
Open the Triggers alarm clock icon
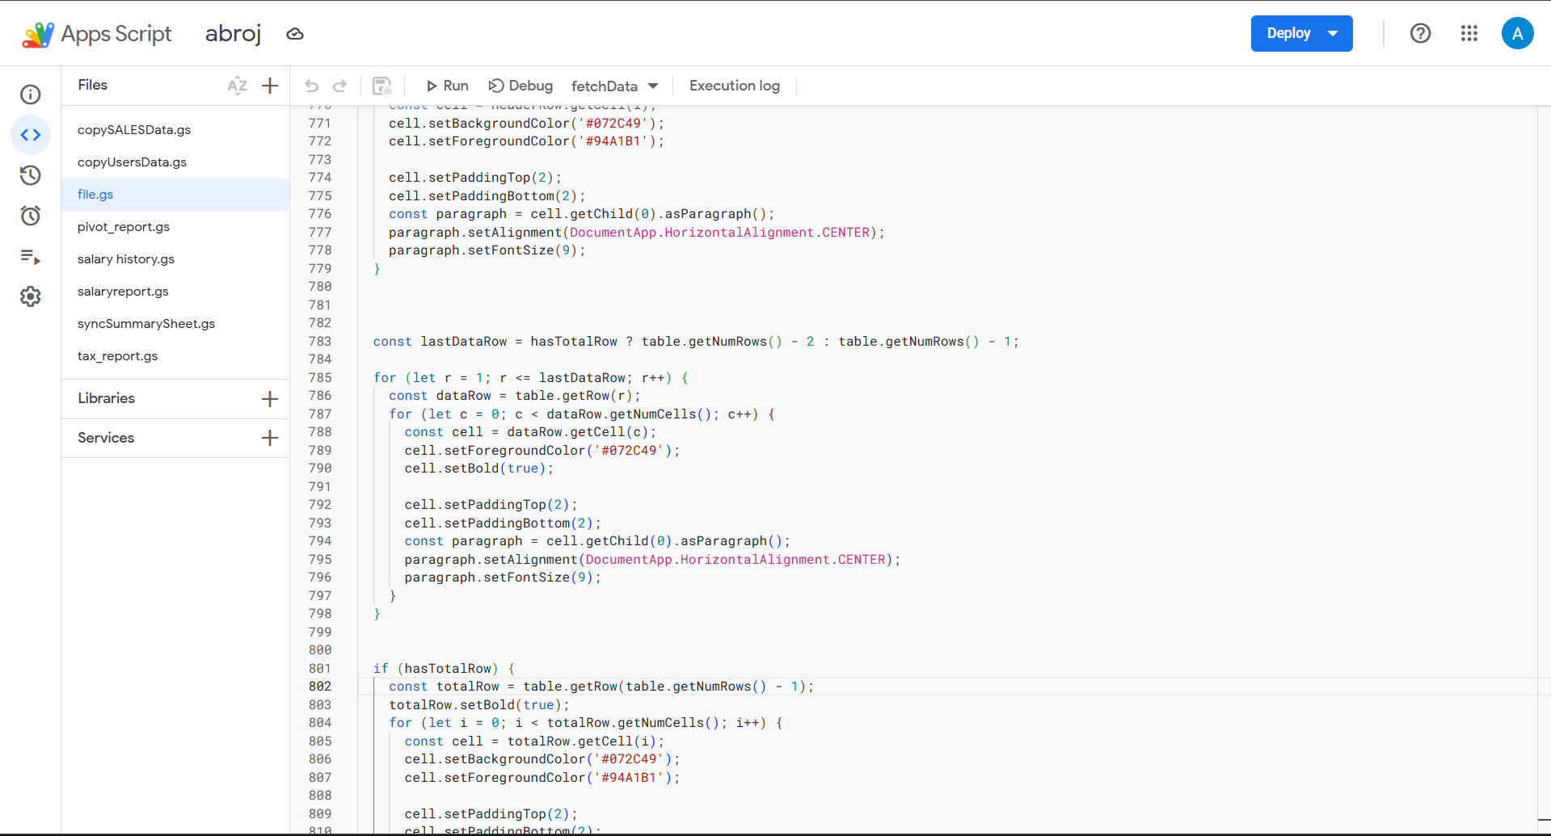tap(31, 216)
